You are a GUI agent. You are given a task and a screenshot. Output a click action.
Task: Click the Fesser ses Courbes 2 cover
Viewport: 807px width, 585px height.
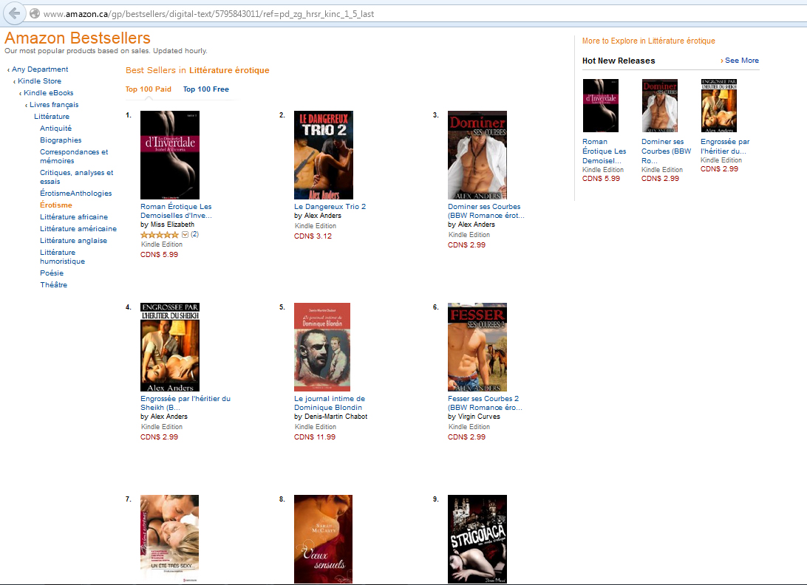(477, 347)
